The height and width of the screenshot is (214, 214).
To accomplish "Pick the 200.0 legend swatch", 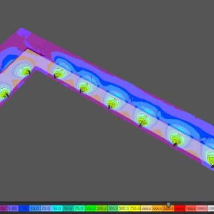I will pos(102,208).
